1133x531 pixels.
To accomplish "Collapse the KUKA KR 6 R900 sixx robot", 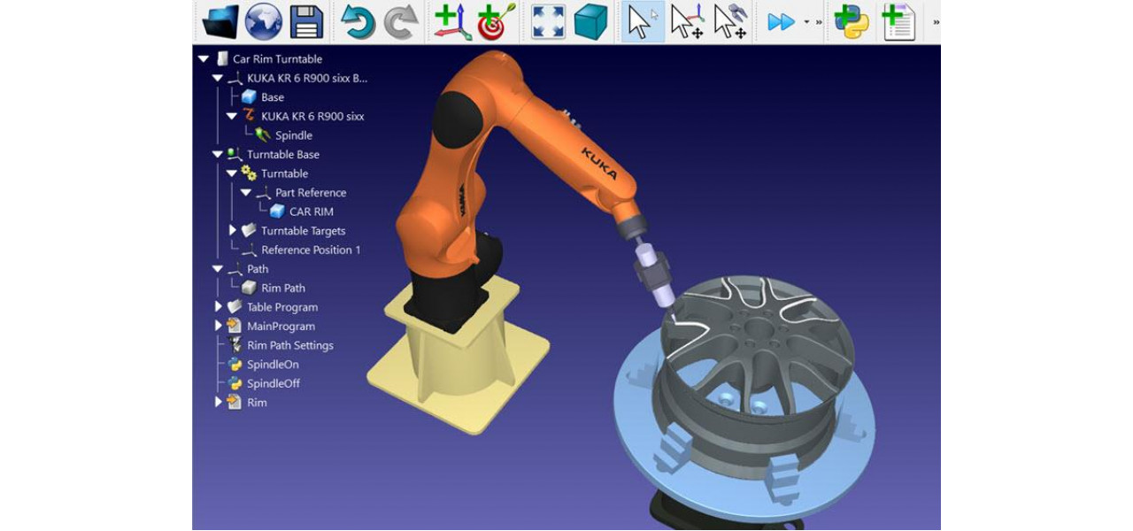I will click(x=232, y=116).
